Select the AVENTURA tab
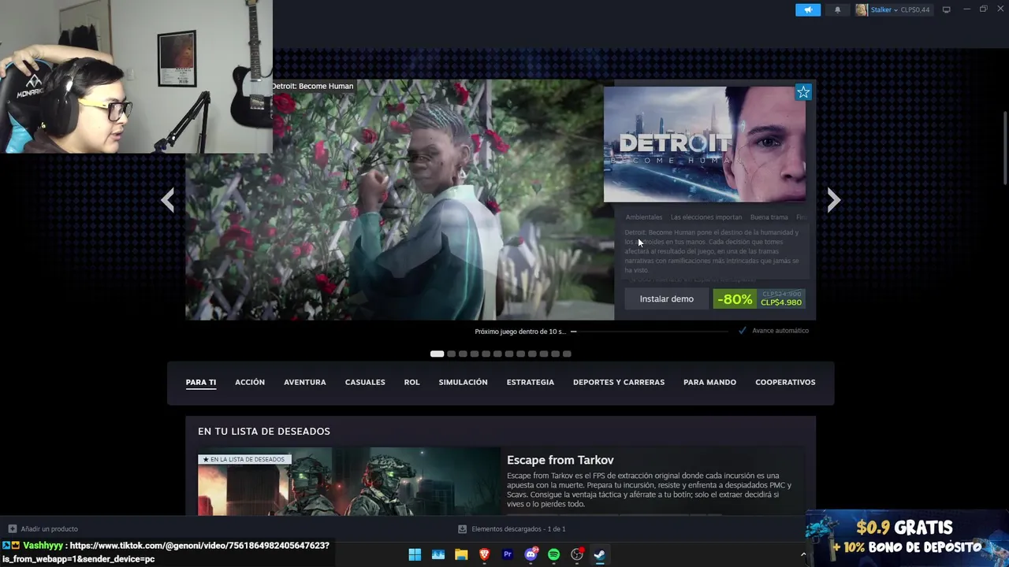 click(x=305, y=382)
